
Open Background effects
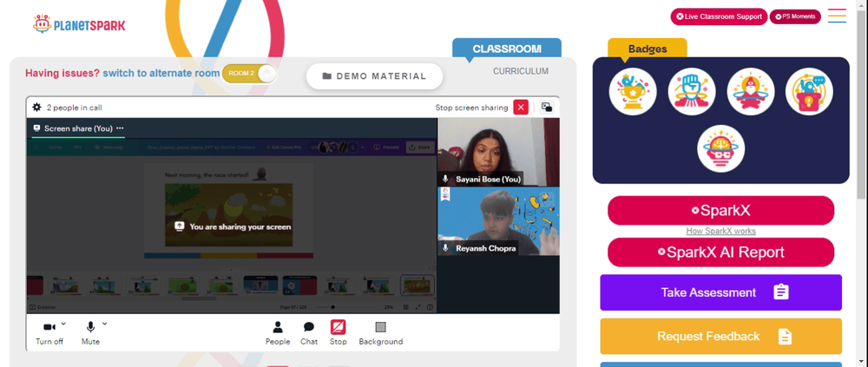pos(381,333)
